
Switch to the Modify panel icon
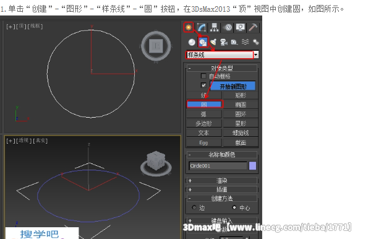click(202, 27)
